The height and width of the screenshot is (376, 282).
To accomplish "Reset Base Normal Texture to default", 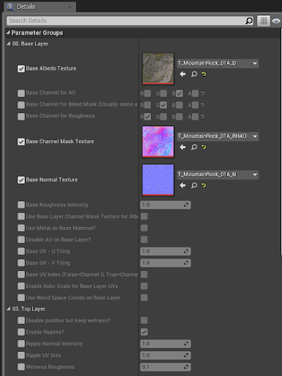I will pyautogui.click(x=204, y=185).
